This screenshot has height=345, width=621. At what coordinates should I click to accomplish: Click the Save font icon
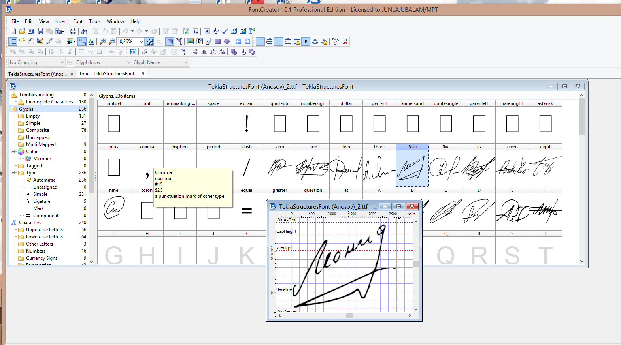40,31
